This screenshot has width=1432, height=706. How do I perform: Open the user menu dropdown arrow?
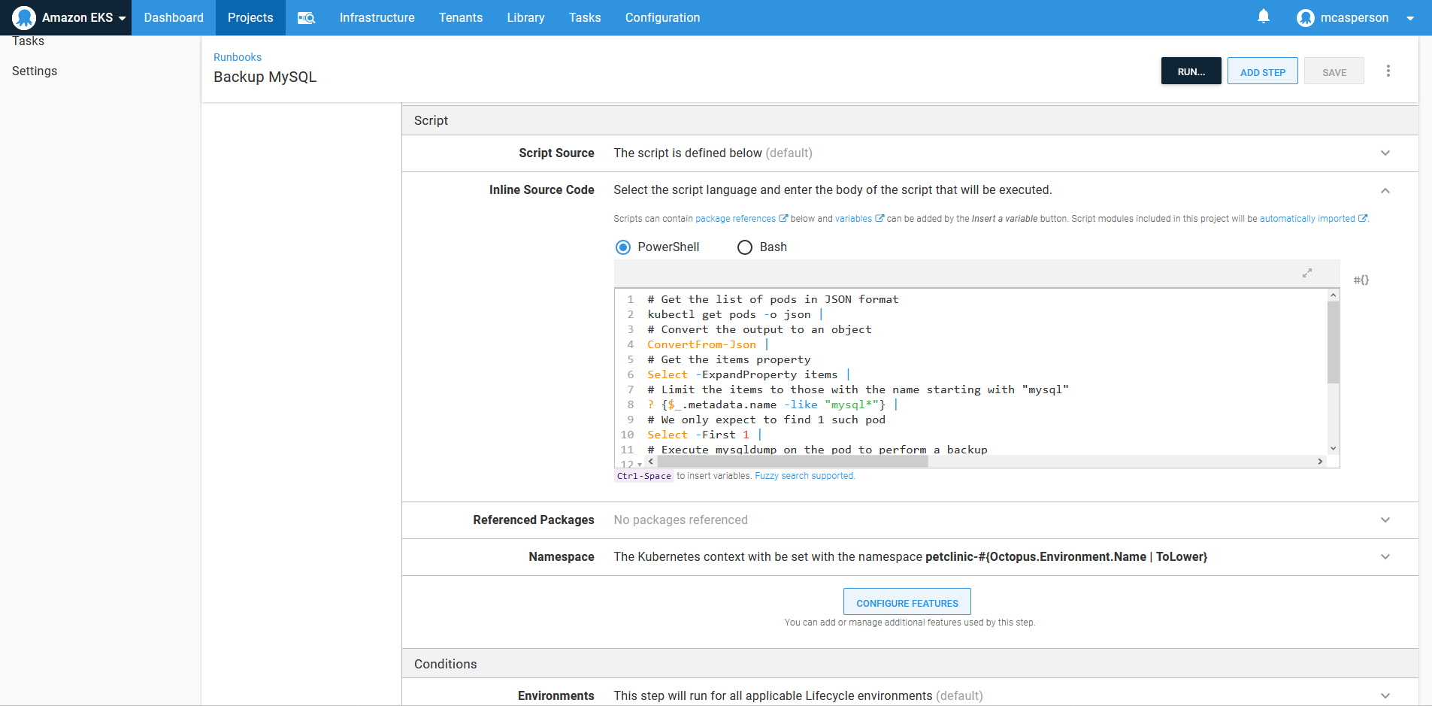1410,18
